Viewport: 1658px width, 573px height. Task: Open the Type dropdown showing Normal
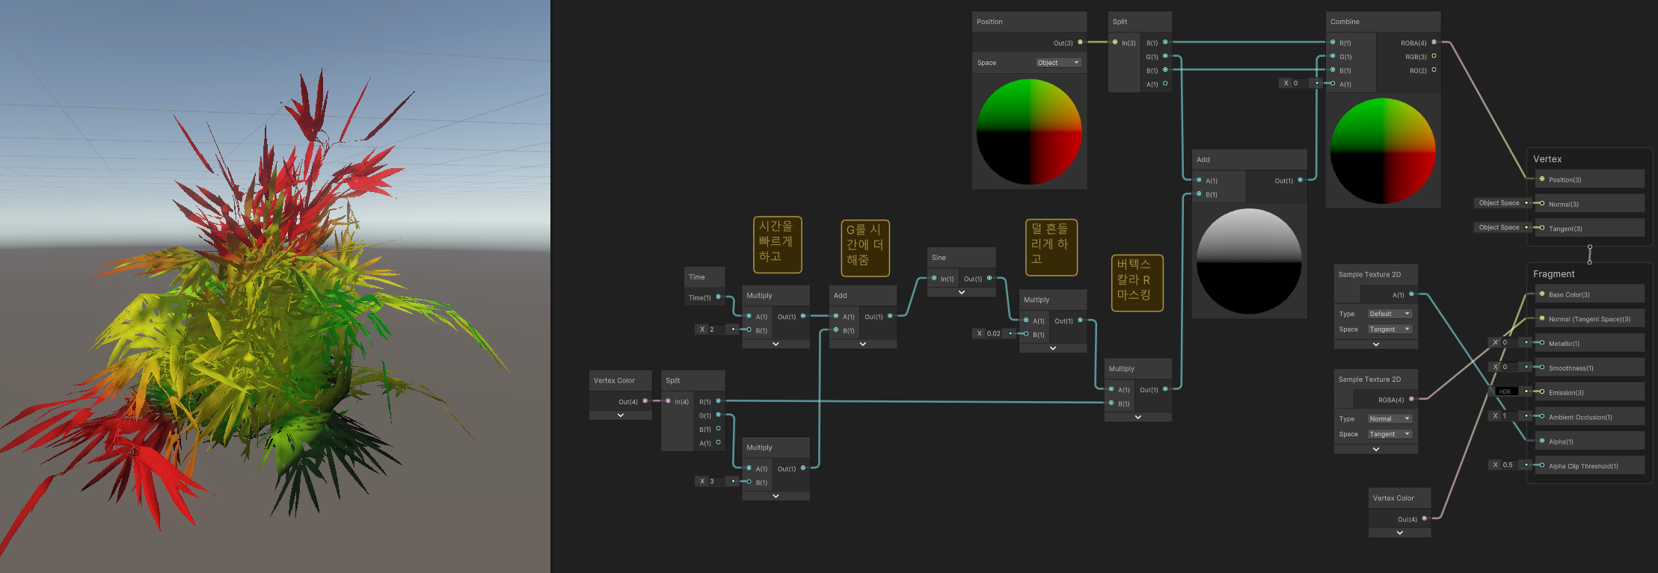pyautogui.click(x=1390, y=419)
